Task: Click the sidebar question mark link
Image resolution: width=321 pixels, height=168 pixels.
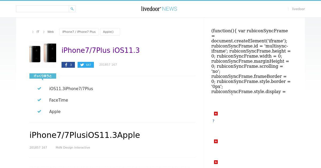Action: click(x=213, y=121)
